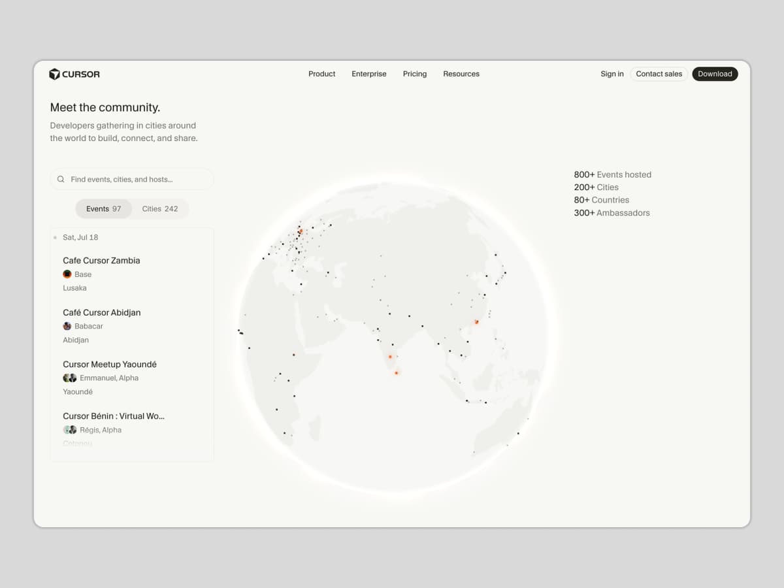Viewport: 784px width, 588px height.
Task: Open the Product menu
Action: coord(322,74)
